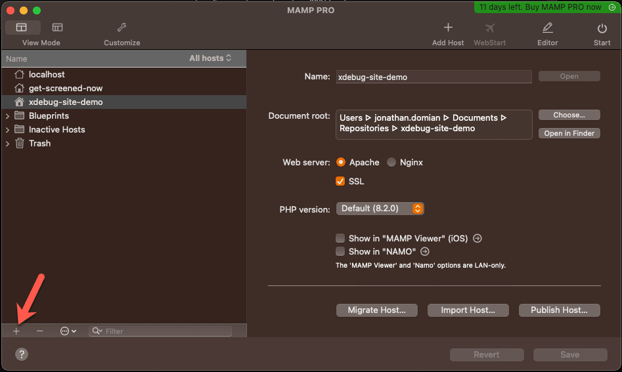Click Publish Host... button
622x372 pixels.
click(x=560, y=310)
